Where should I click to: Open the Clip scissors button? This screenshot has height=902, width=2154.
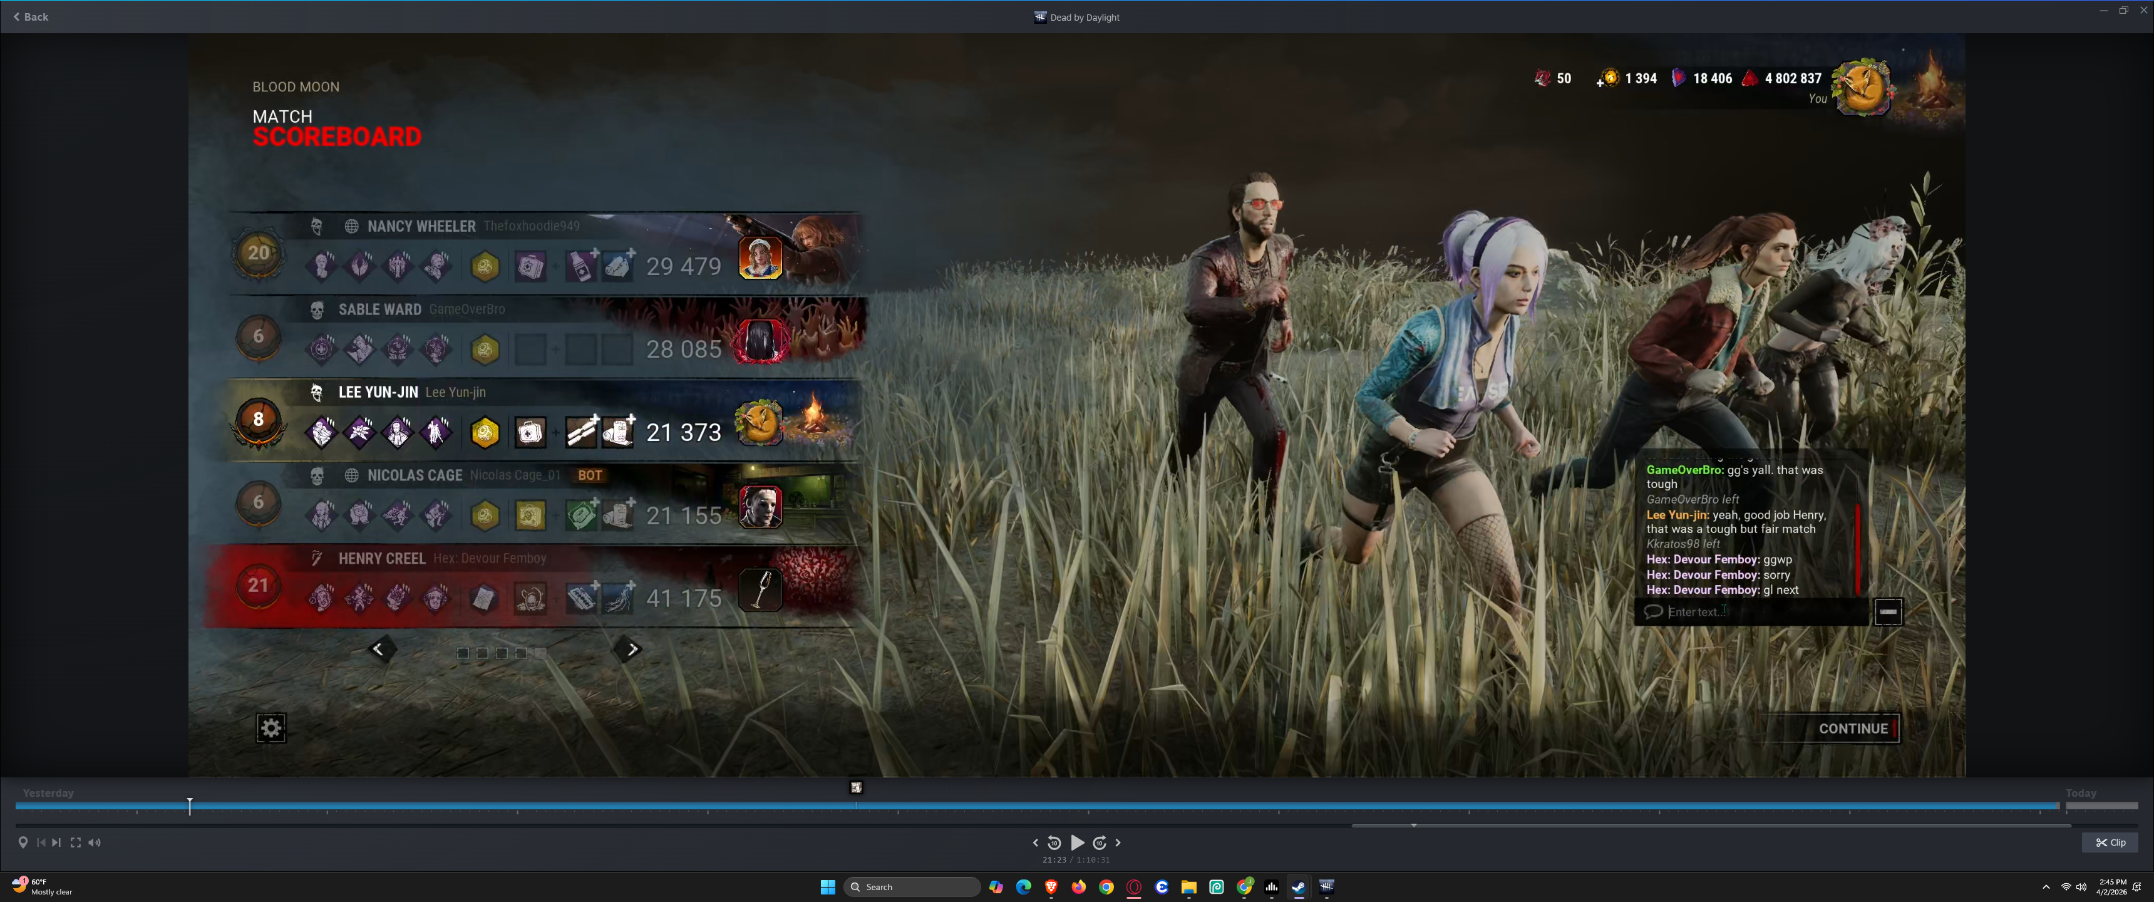(2110, 842)
